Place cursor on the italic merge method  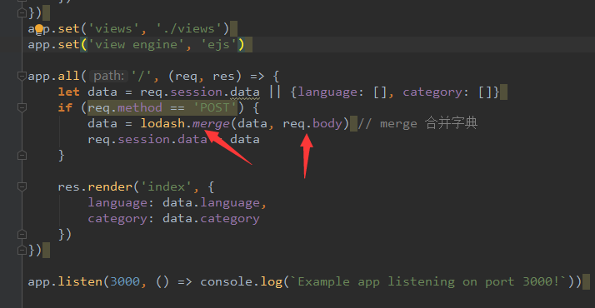(211, 123)
